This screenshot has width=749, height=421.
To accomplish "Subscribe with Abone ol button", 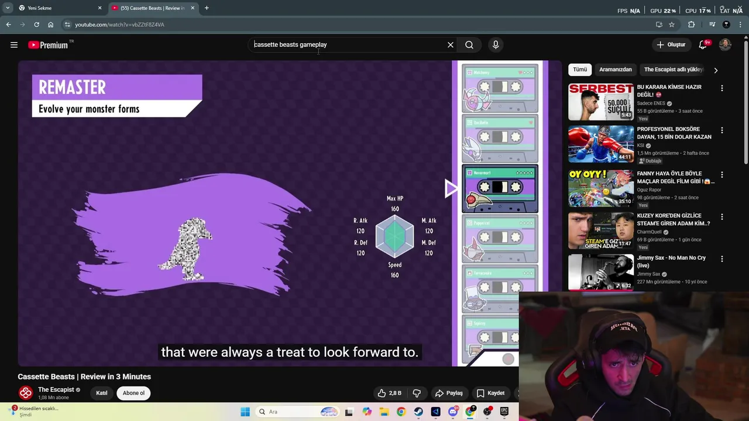I will click(133, 393).
